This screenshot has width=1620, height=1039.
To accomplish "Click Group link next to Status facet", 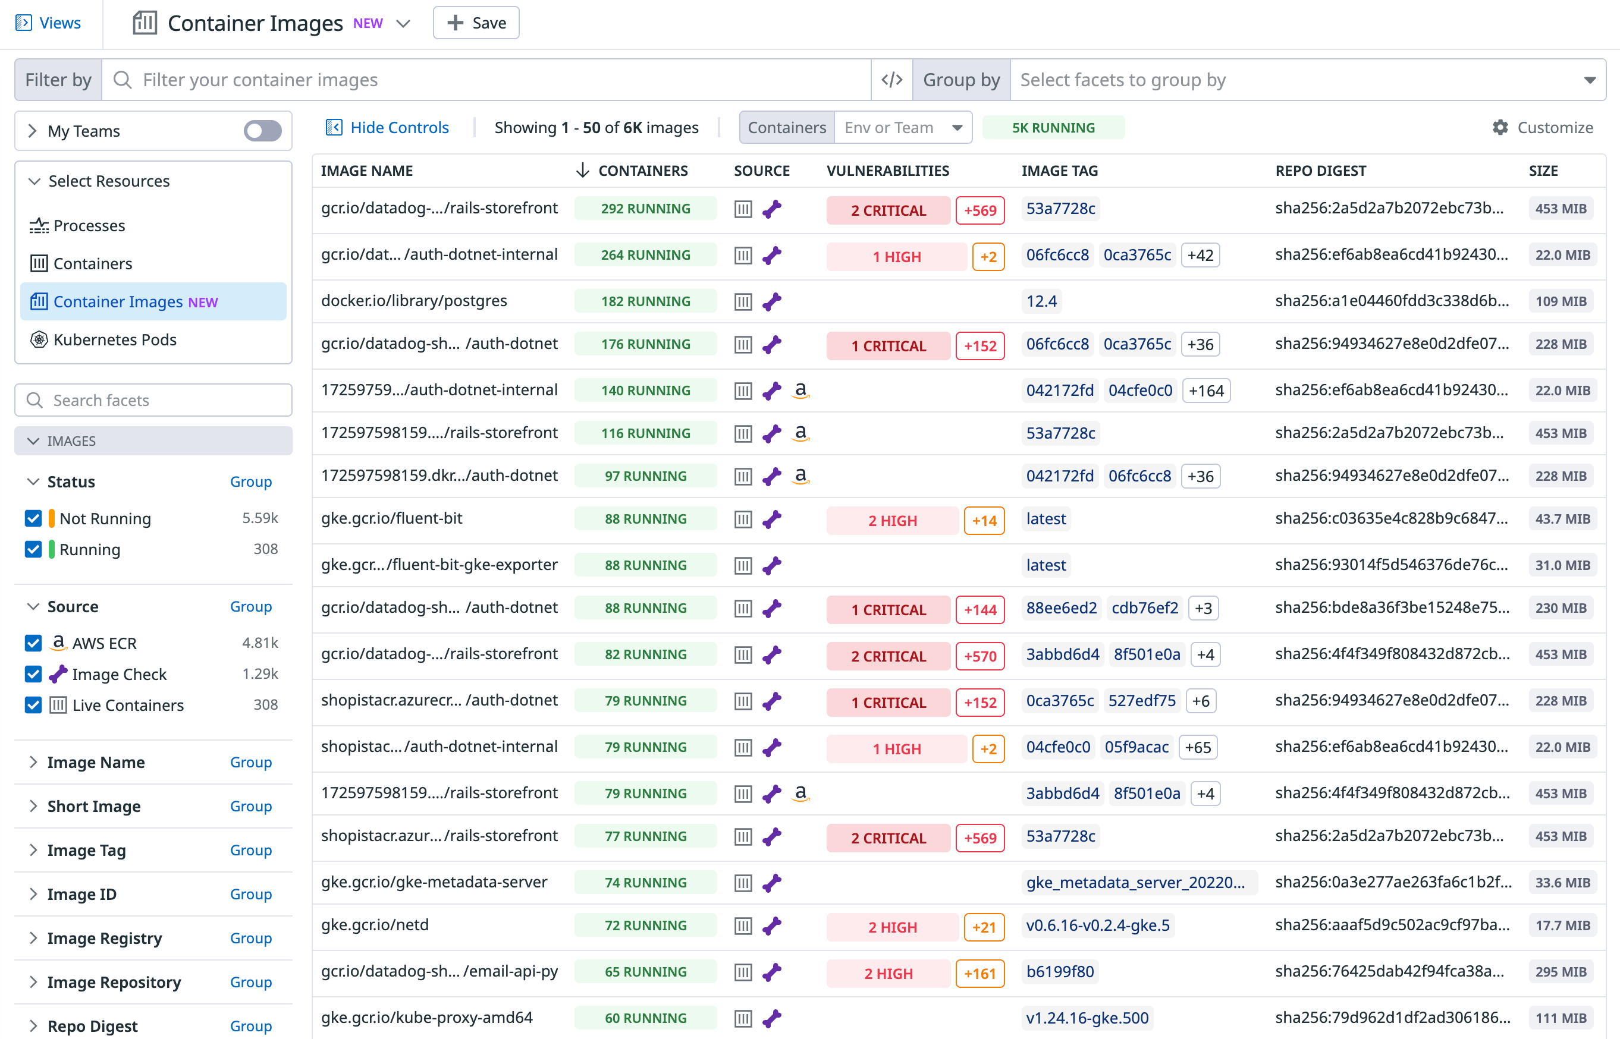I will pos(251,481).
